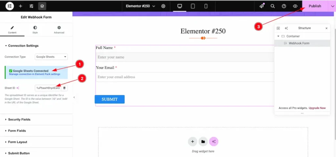Screen dimensions: 336x157
Task: Expand the Form Fields section
Action: 17,131
